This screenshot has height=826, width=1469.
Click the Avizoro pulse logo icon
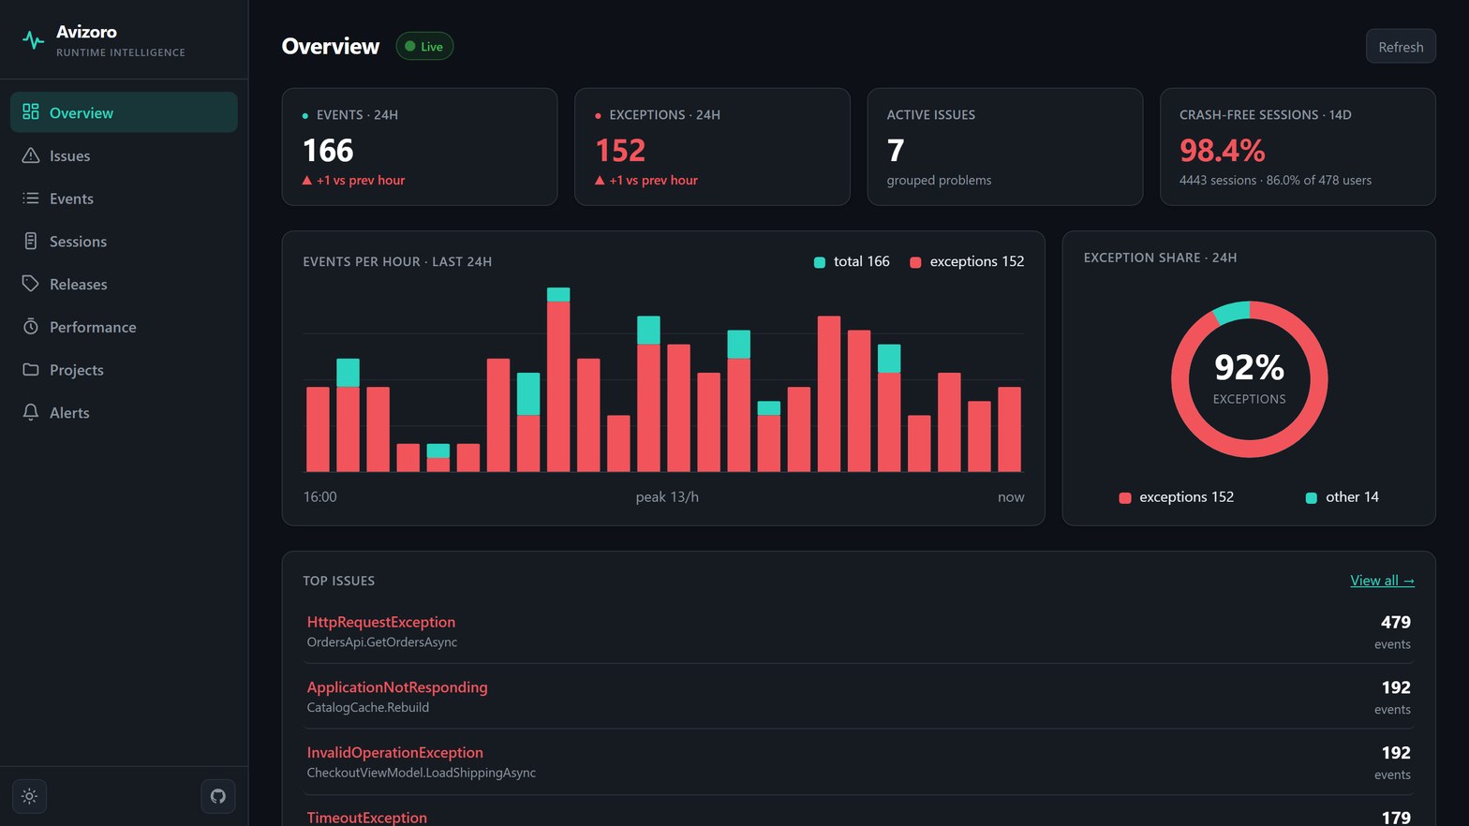(x=33, y=40)
